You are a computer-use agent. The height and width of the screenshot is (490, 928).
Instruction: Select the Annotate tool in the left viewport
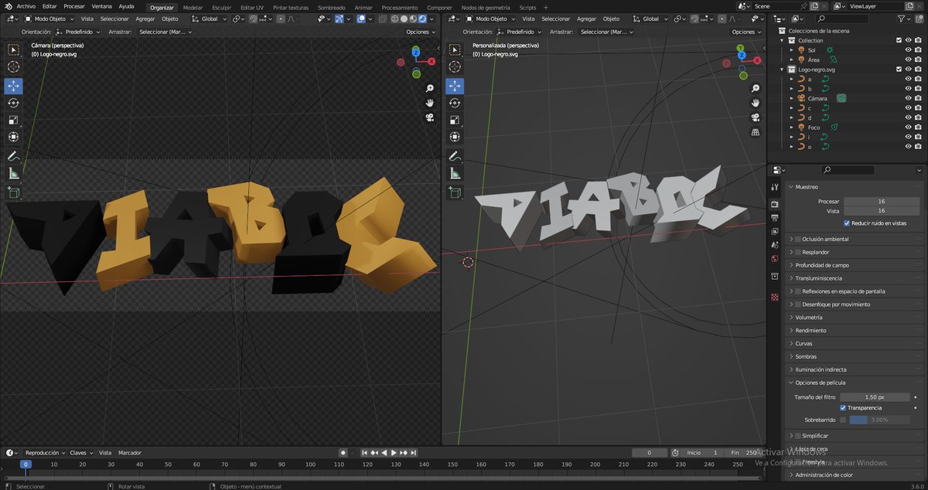[x=13, y=156]
